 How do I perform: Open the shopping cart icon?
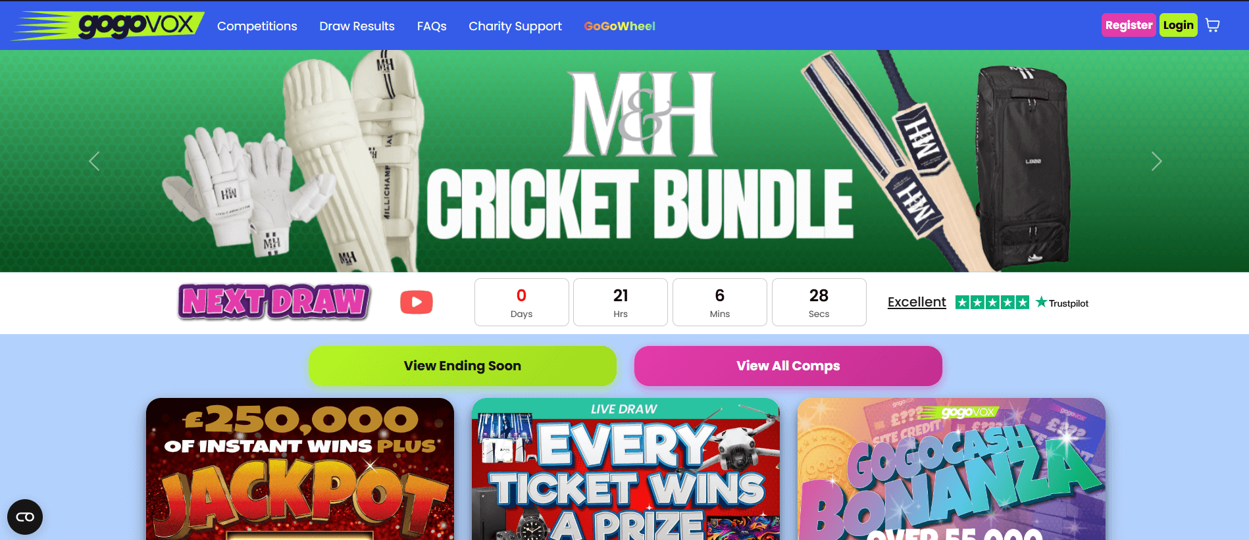click(1212, 25)
